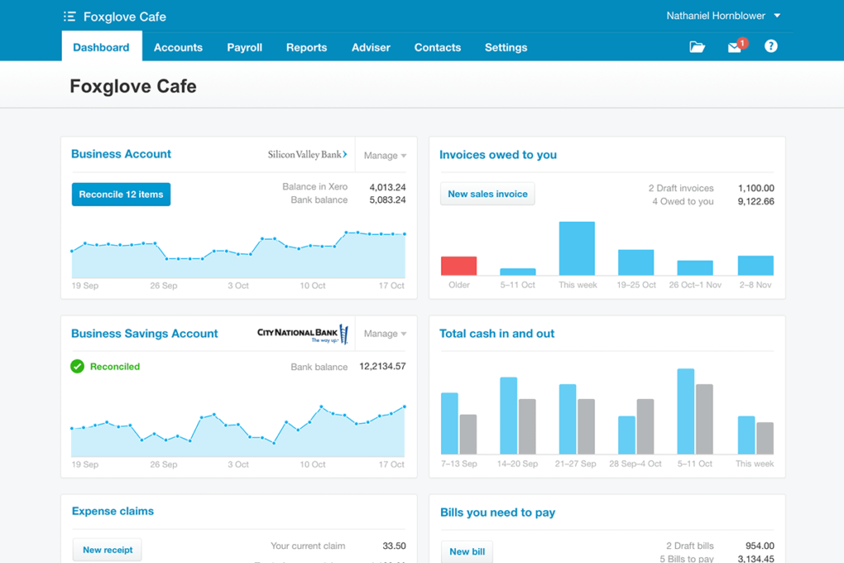Switch to the Reports tab

click(x=306, y=47)
